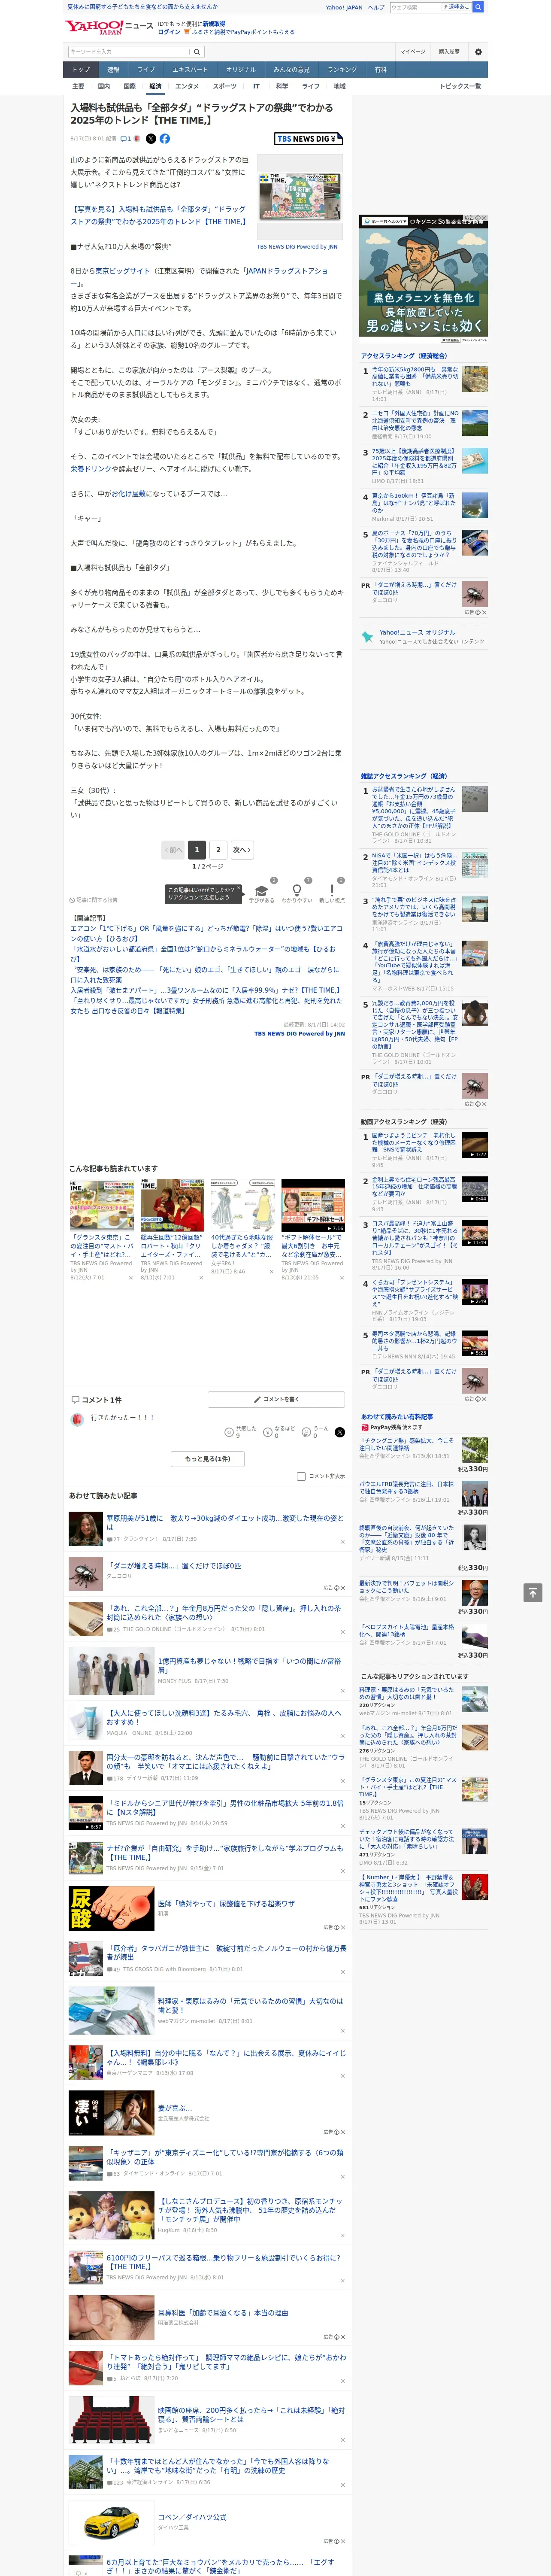Open 'トピックス一覧'

[460, 86]
